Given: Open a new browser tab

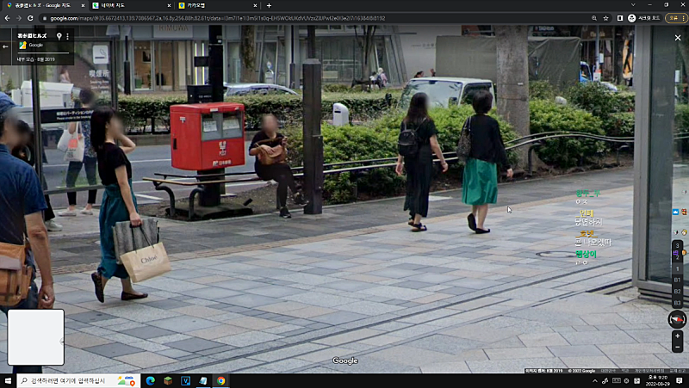Looking at the screenshot, I should 269,5.
